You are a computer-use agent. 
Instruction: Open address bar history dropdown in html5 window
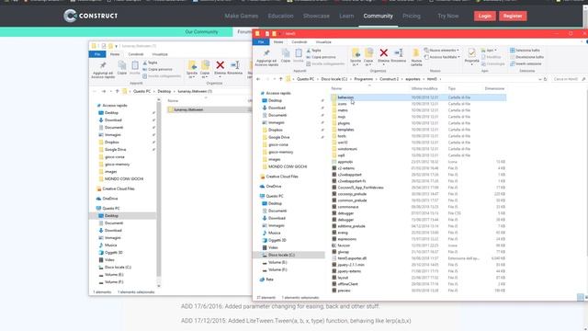point(539,79)
